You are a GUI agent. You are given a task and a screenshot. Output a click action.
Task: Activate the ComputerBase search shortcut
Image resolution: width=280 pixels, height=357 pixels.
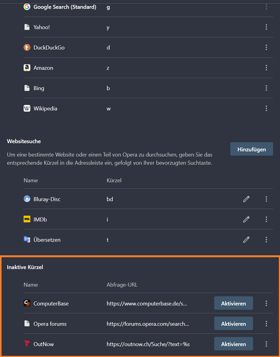233,303
